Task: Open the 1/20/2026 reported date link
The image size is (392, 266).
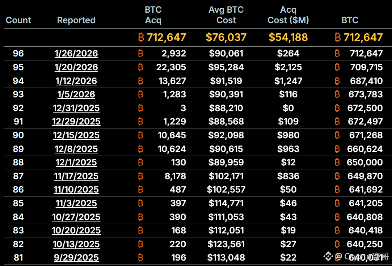Action: (x=76, y=67)
